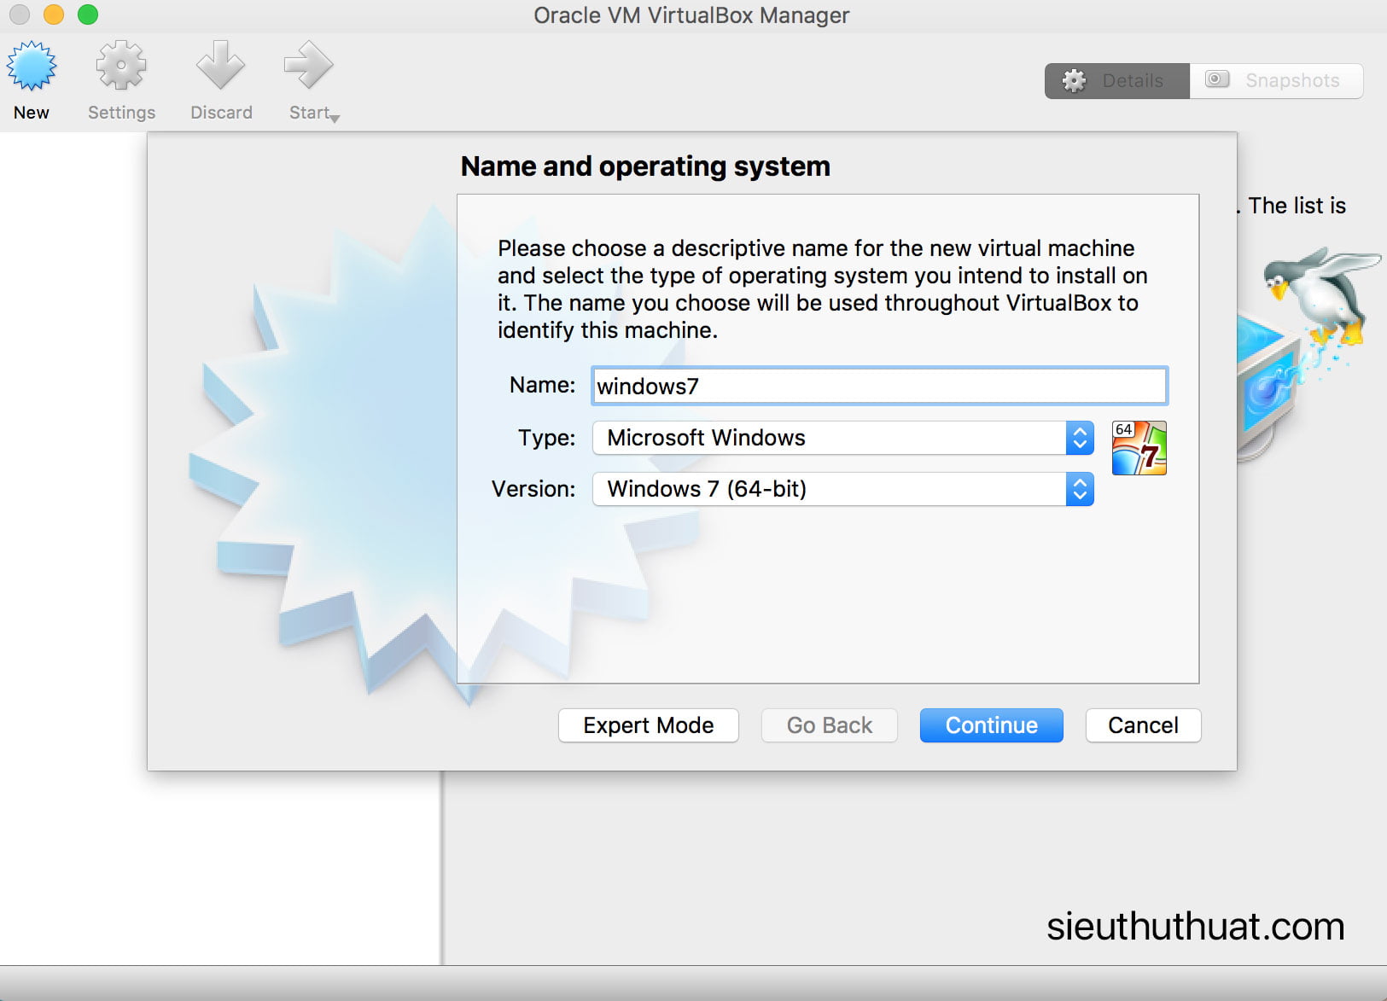Open the Type dropdown showing Microsoft Windows

pos(842,438)
